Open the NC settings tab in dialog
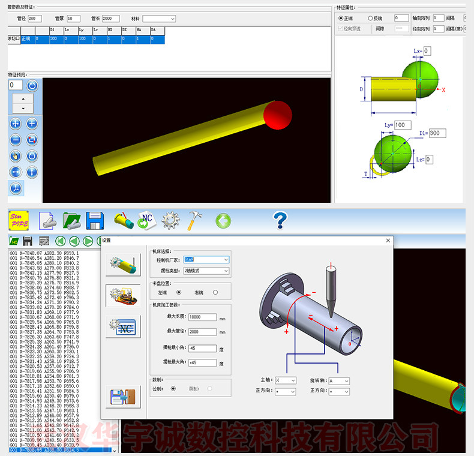Screen dimensions: 474x456 pyautogui.click(x=122, y=328)
